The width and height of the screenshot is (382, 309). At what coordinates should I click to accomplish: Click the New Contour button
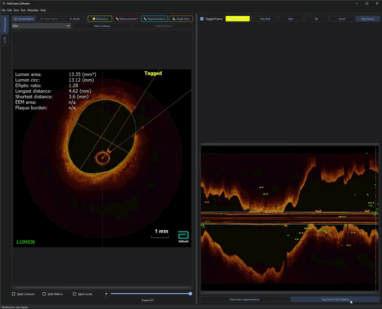pyautogui.click(x=102, y=26)
